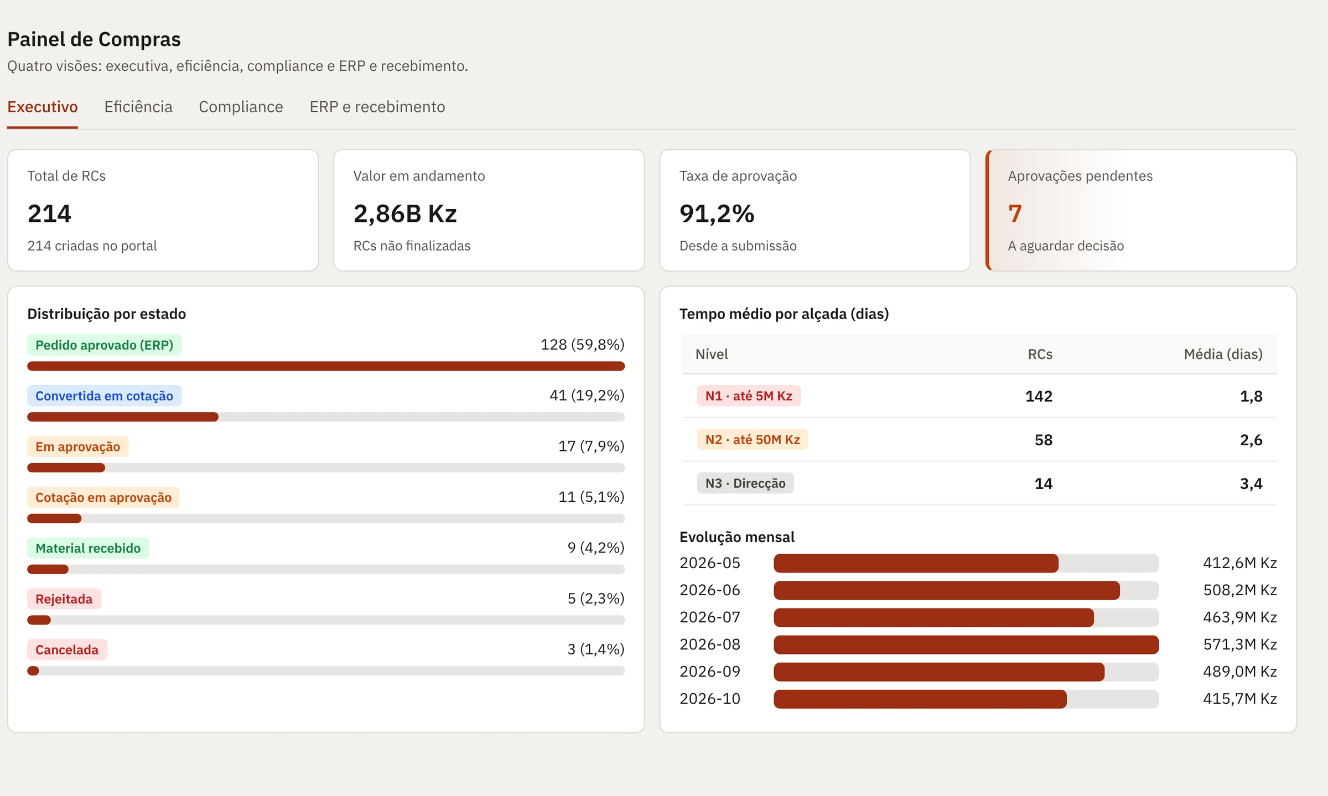Screen dimensions: 1328x796
Task: Click the Em aprovação progress bar
Action: pyautogui.click(x=326, y=468)
